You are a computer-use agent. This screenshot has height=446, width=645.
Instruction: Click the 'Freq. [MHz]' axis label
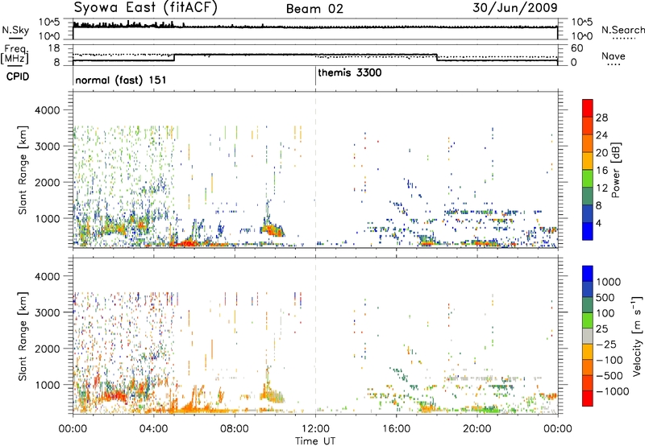[x=15, y=54]
